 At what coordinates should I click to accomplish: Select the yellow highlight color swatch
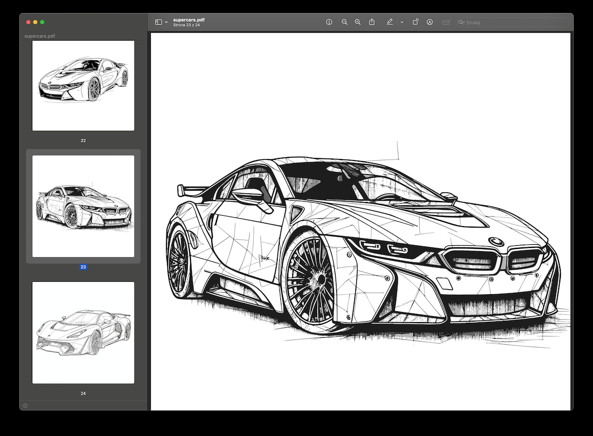[401, 22]
